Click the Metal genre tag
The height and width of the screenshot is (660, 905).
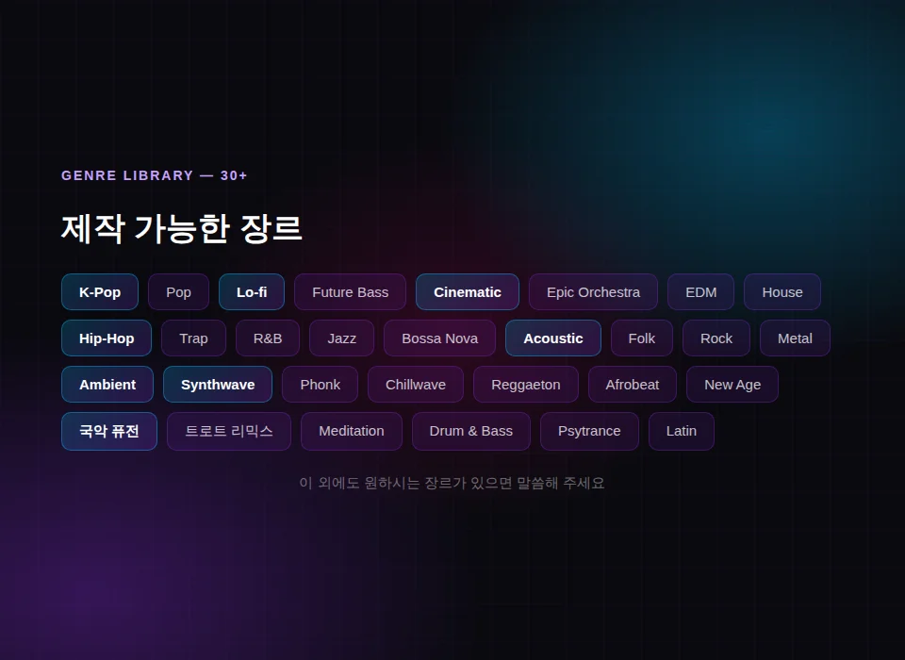coord(795,338)
